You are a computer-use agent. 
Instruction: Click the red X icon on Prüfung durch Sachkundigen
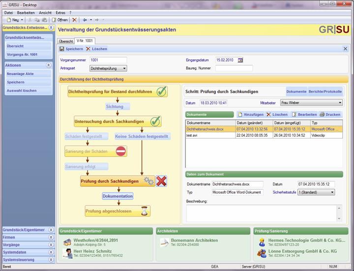coord(161,181)
